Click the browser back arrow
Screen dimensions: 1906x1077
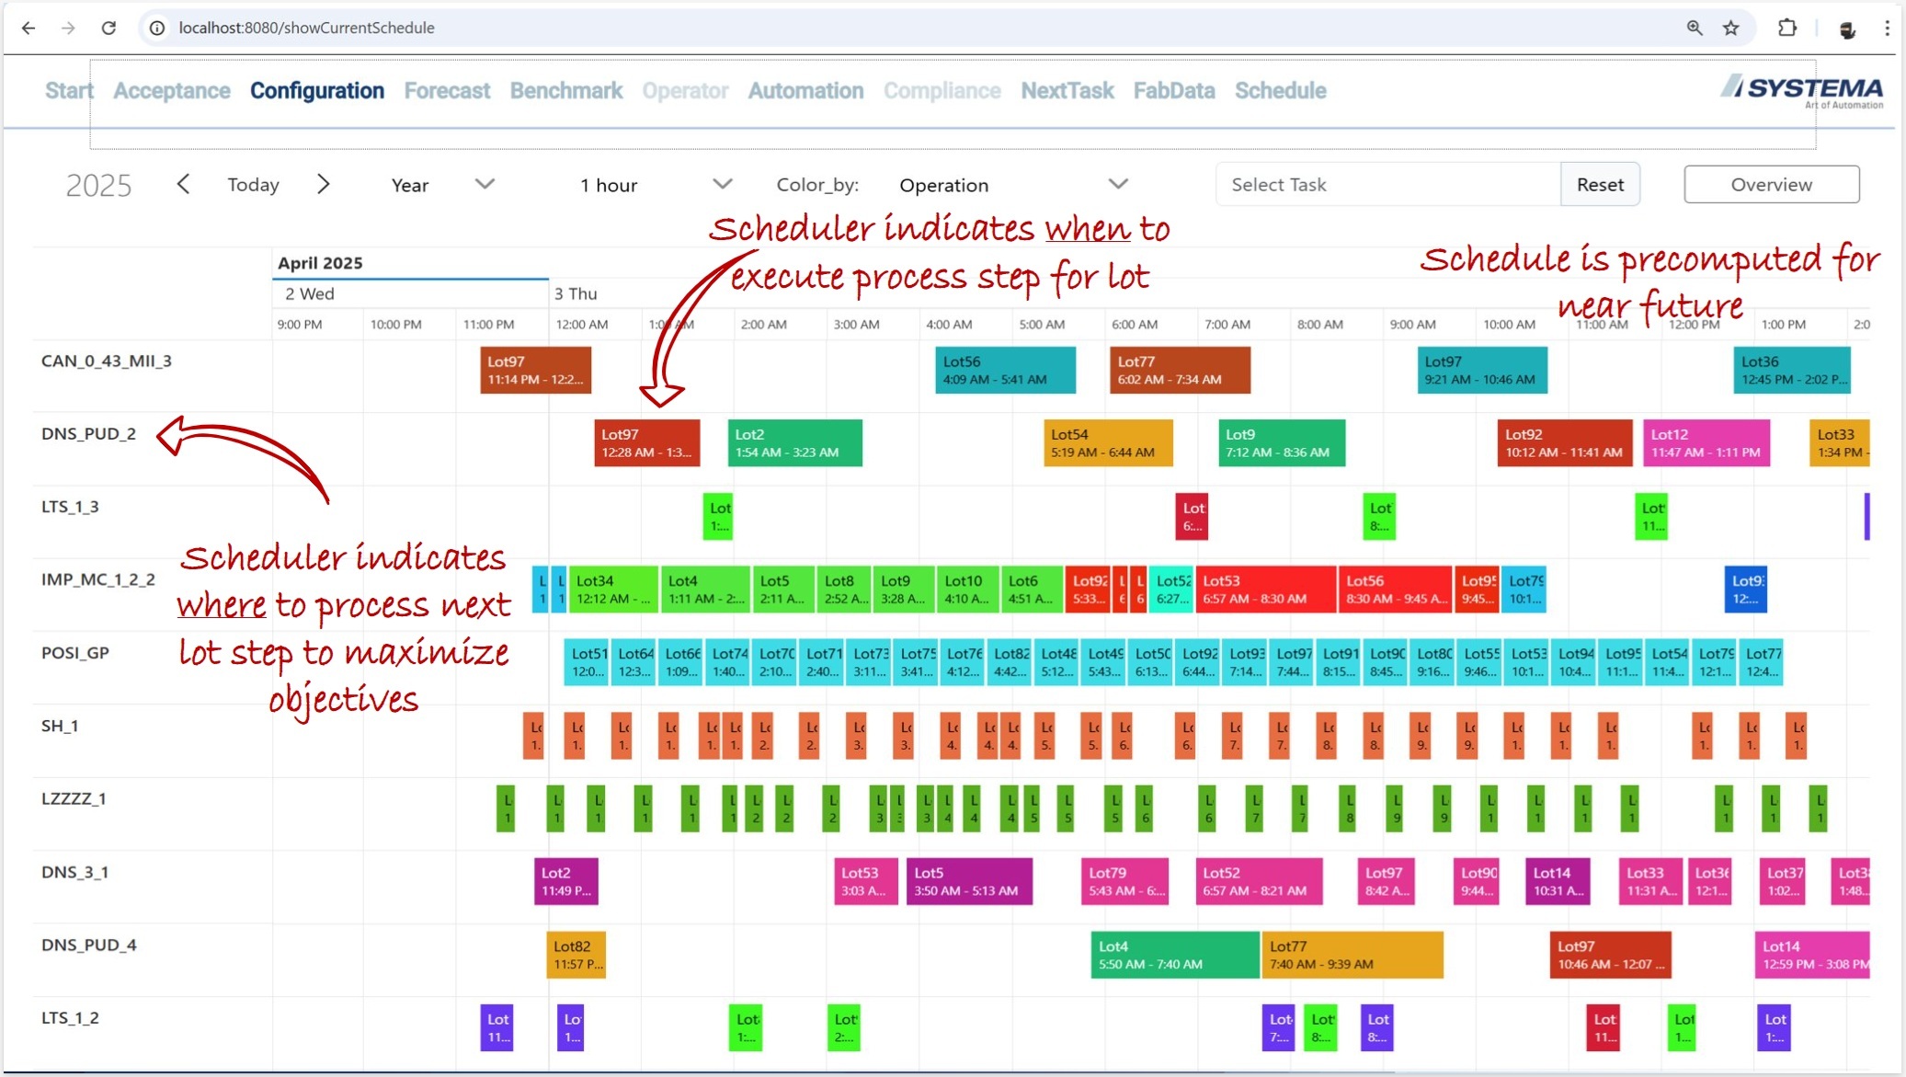(x=29, y=28)
